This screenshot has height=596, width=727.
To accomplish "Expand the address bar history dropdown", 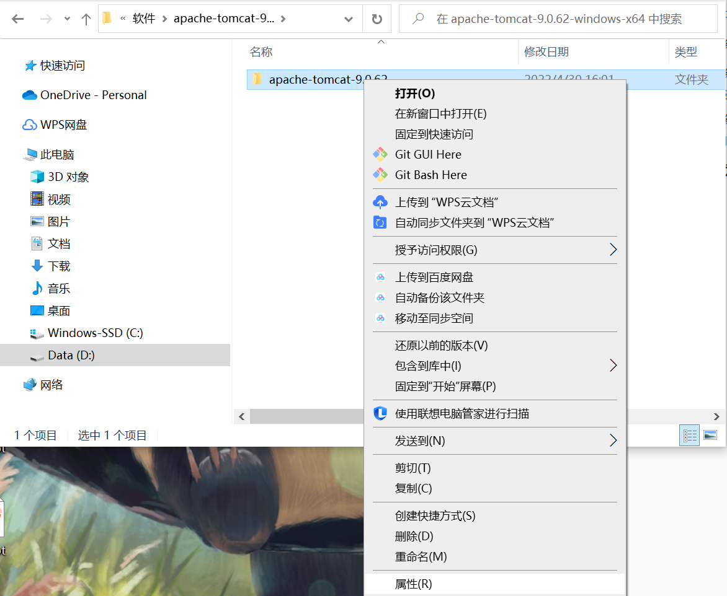I will click(349, 19).
